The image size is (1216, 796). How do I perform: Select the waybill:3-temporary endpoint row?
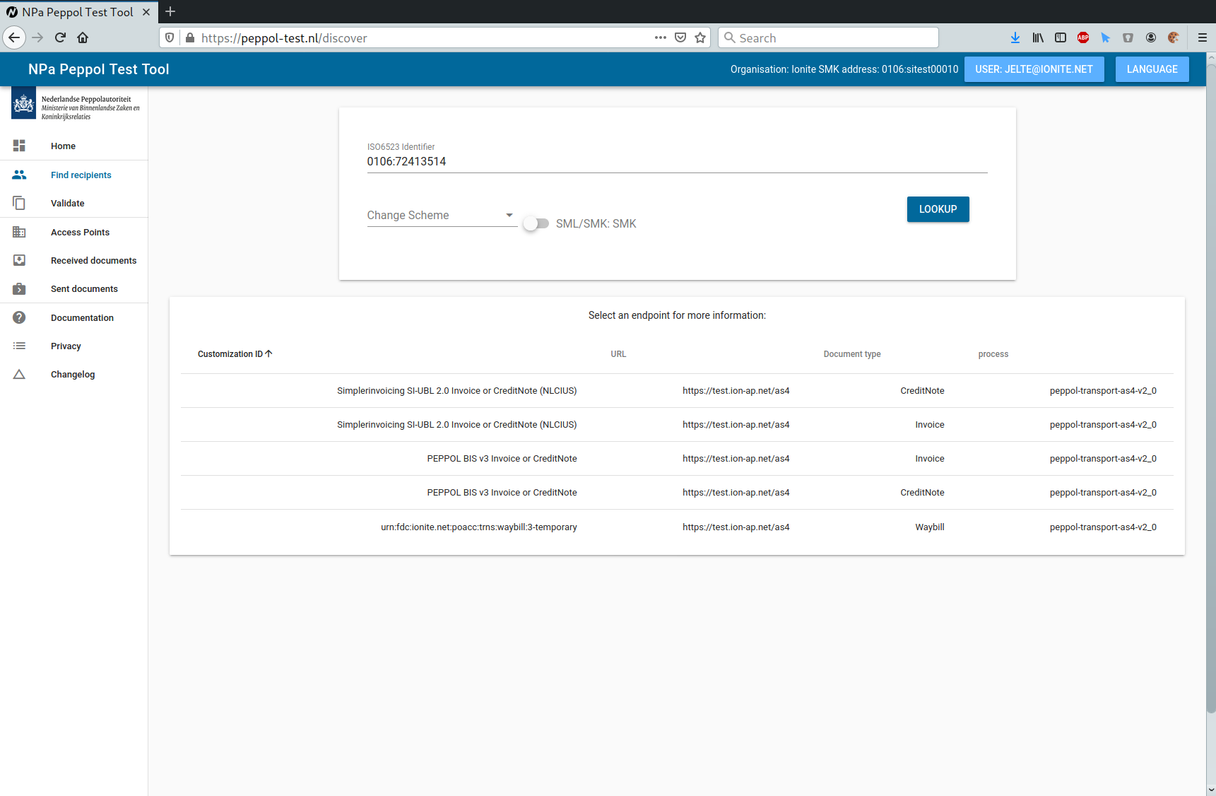point(677,527)
